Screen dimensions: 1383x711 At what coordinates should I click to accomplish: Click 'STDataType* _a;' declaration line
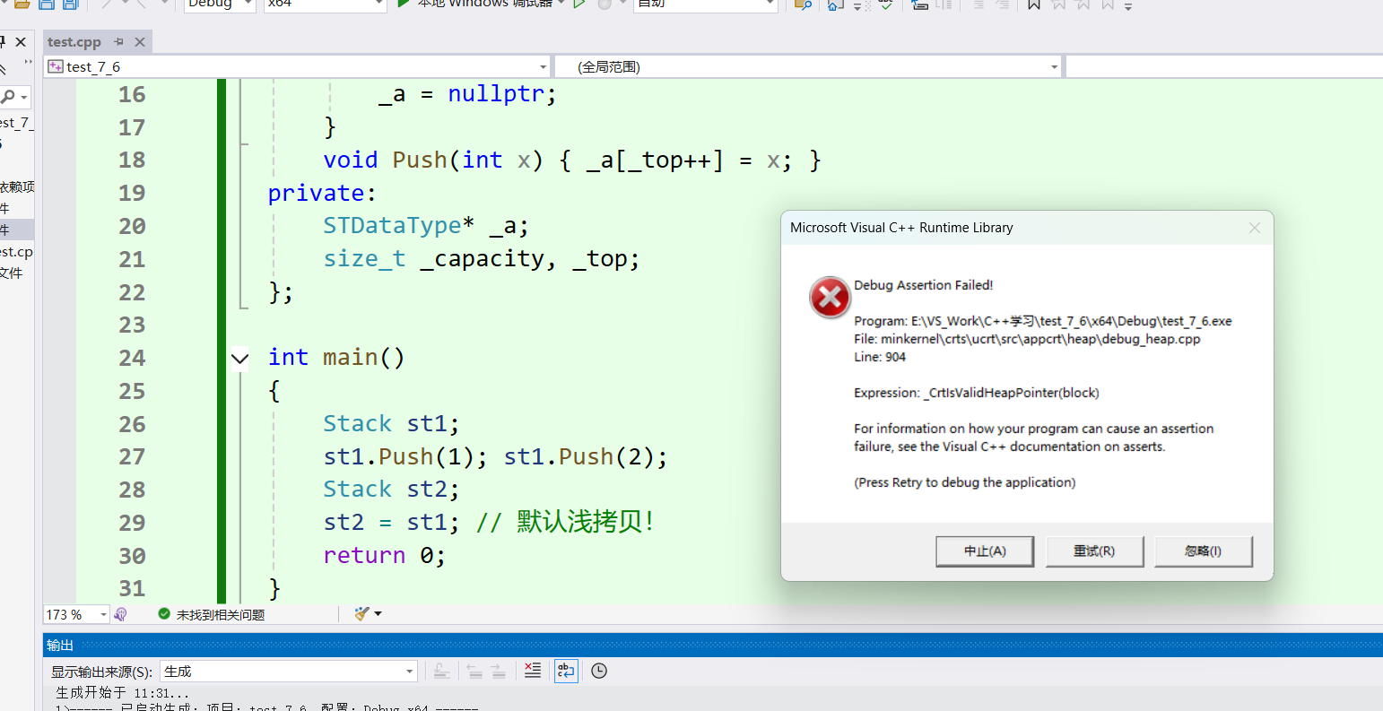[x=426, y=226]
